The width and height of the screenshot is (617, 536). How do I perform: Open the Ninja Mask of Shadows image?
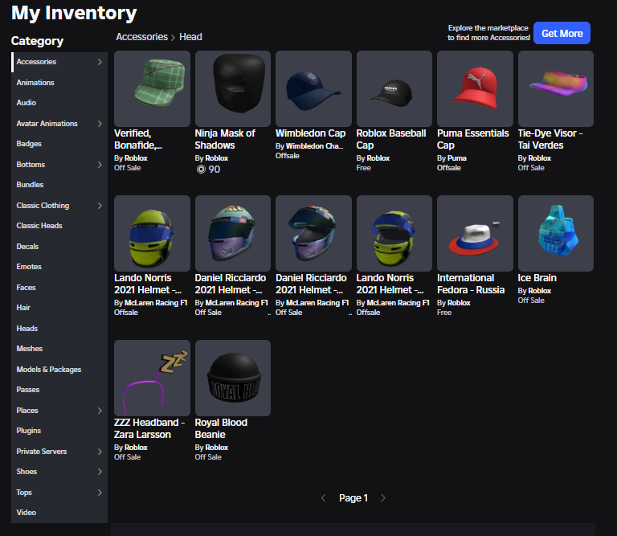[233, 88]
